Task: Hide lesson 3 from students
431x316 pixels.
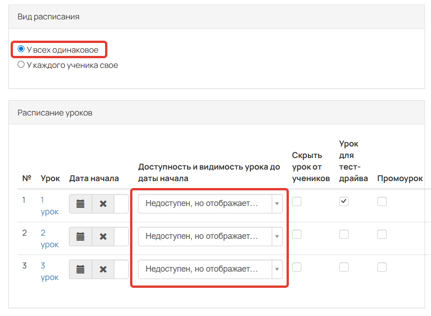Action: pyautogui.click(x=297, y=267)
